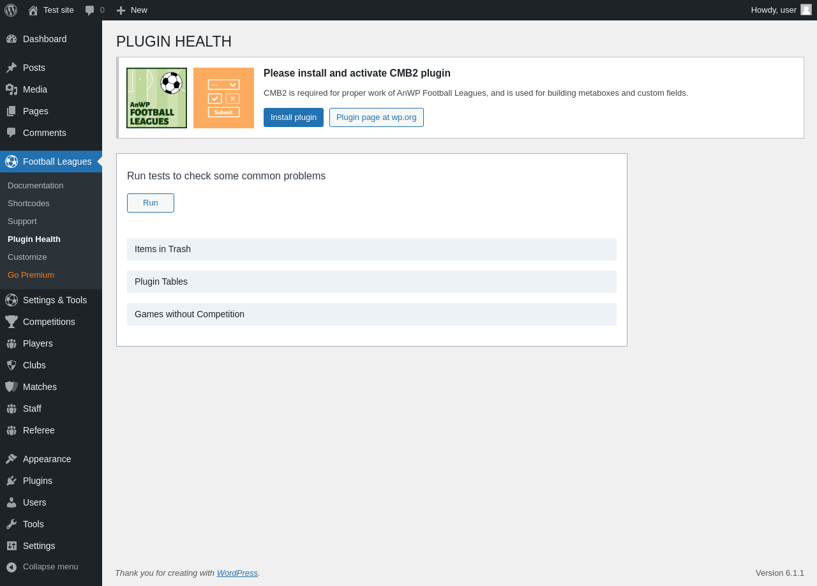
Task: Open the Clubs menu label
Action: click(x=34, y=365)
